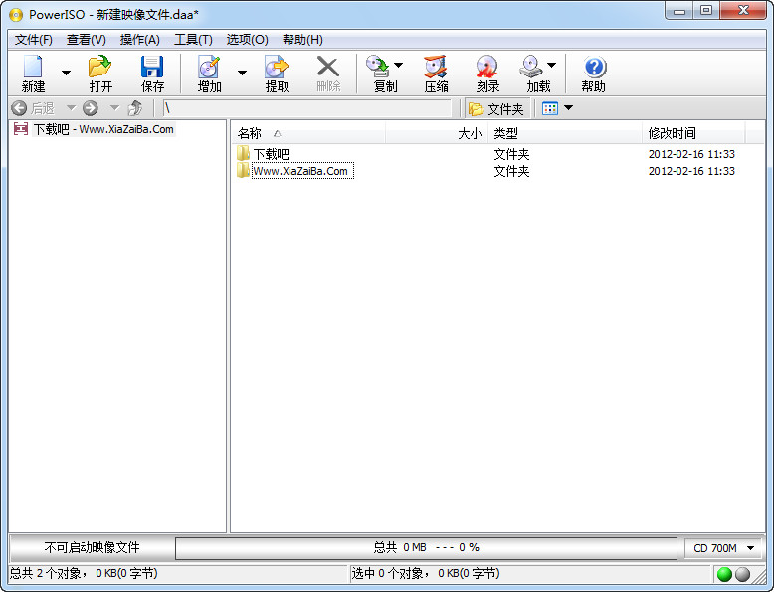Open the 查看(V) menu
The image size is (774, 592).
87,40
